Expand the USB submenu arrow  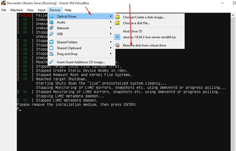(111, 34)
